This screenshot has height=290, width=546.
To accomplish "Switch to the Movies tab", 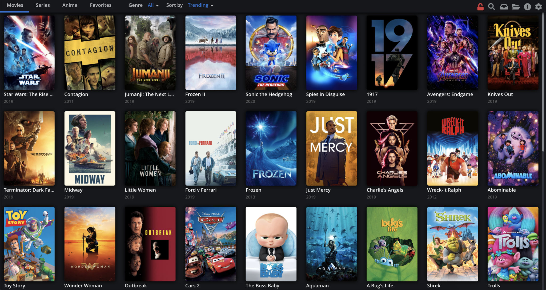I will [15, 5].
